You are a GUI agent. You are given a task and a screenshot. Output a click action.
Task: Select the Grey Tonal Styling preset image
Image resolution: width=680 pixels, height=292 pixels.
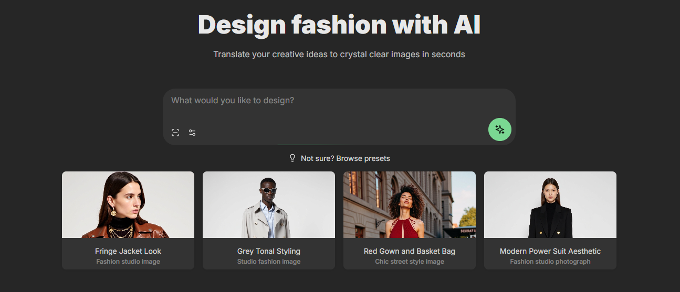coord(269,205)
